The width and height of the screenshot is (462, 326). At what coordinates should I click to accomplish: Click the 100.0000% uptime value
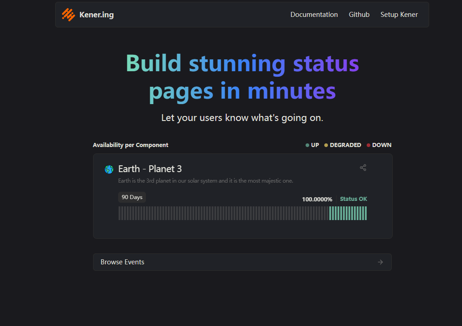click(317, 200)
